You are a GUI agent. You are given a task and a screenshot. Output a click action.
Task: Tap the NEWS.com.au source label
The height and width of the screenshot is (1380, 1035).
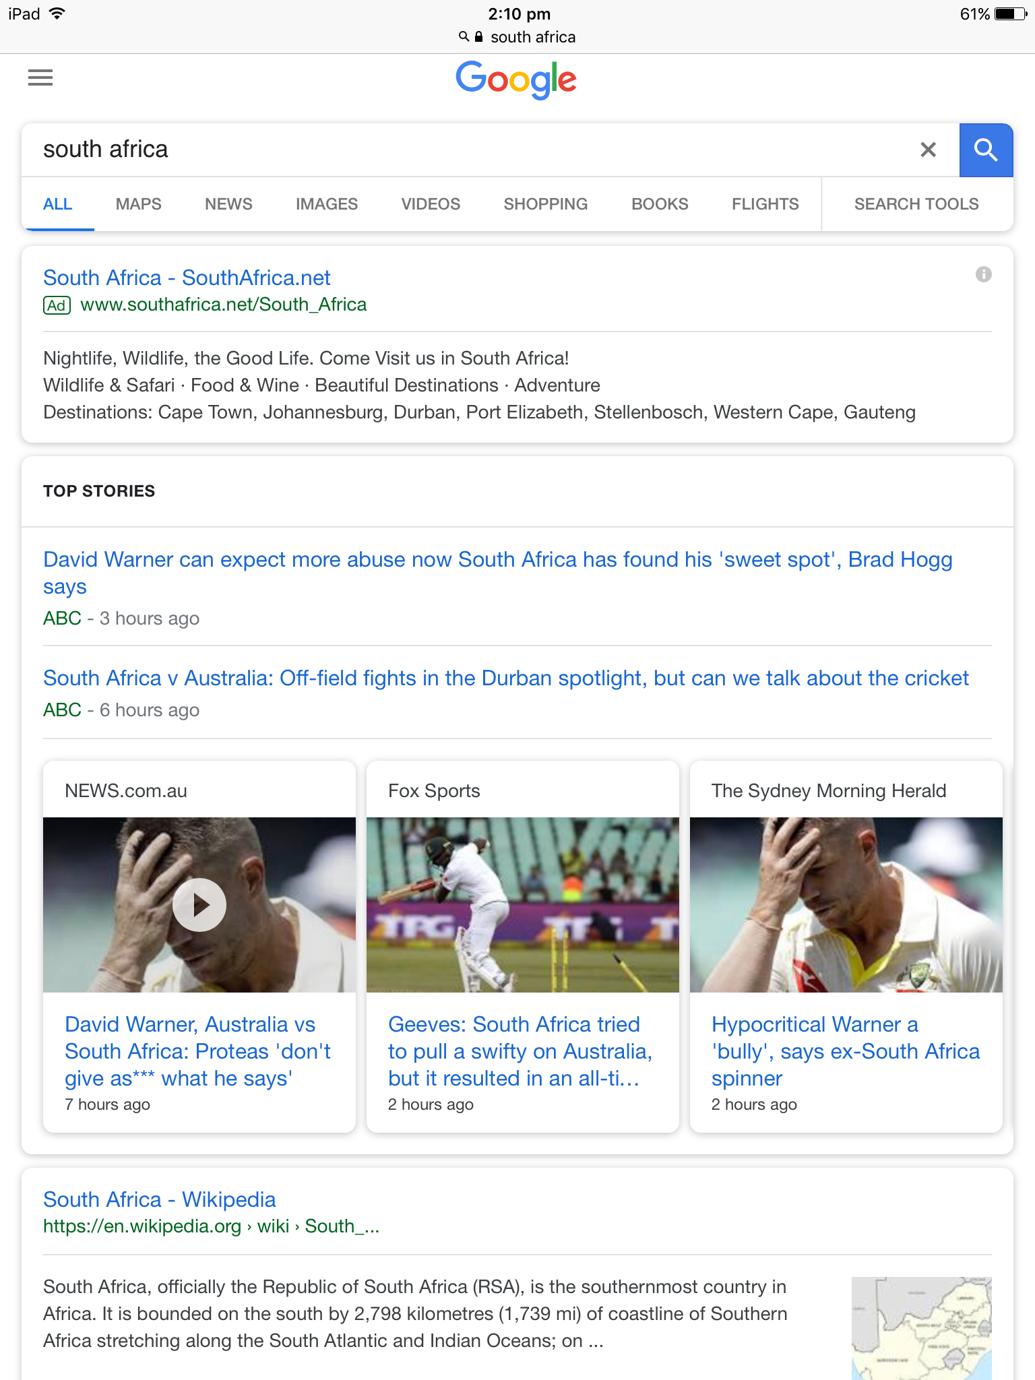126,790
